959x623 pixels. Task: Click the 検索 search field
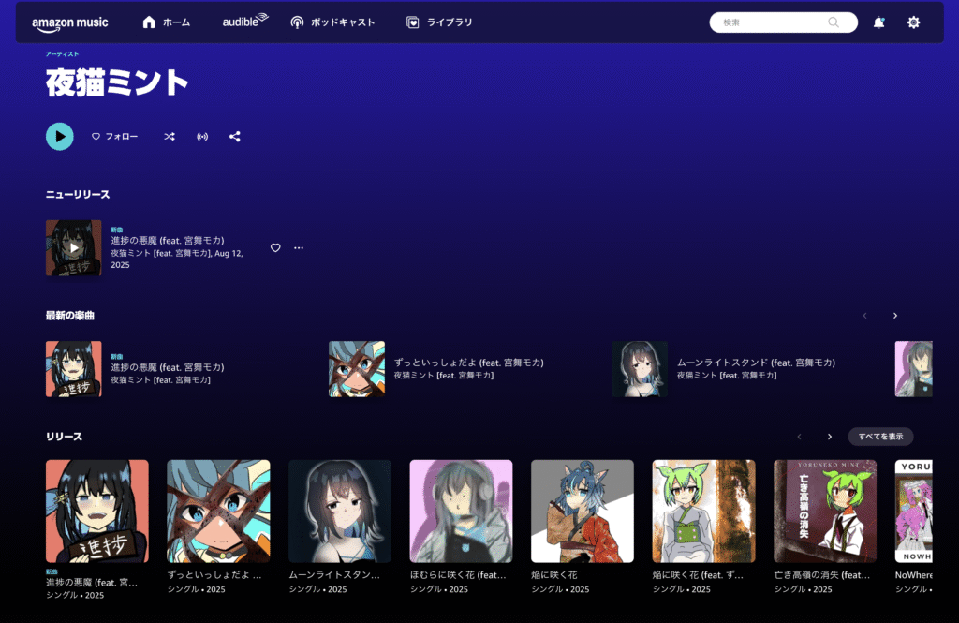[784, 22]
